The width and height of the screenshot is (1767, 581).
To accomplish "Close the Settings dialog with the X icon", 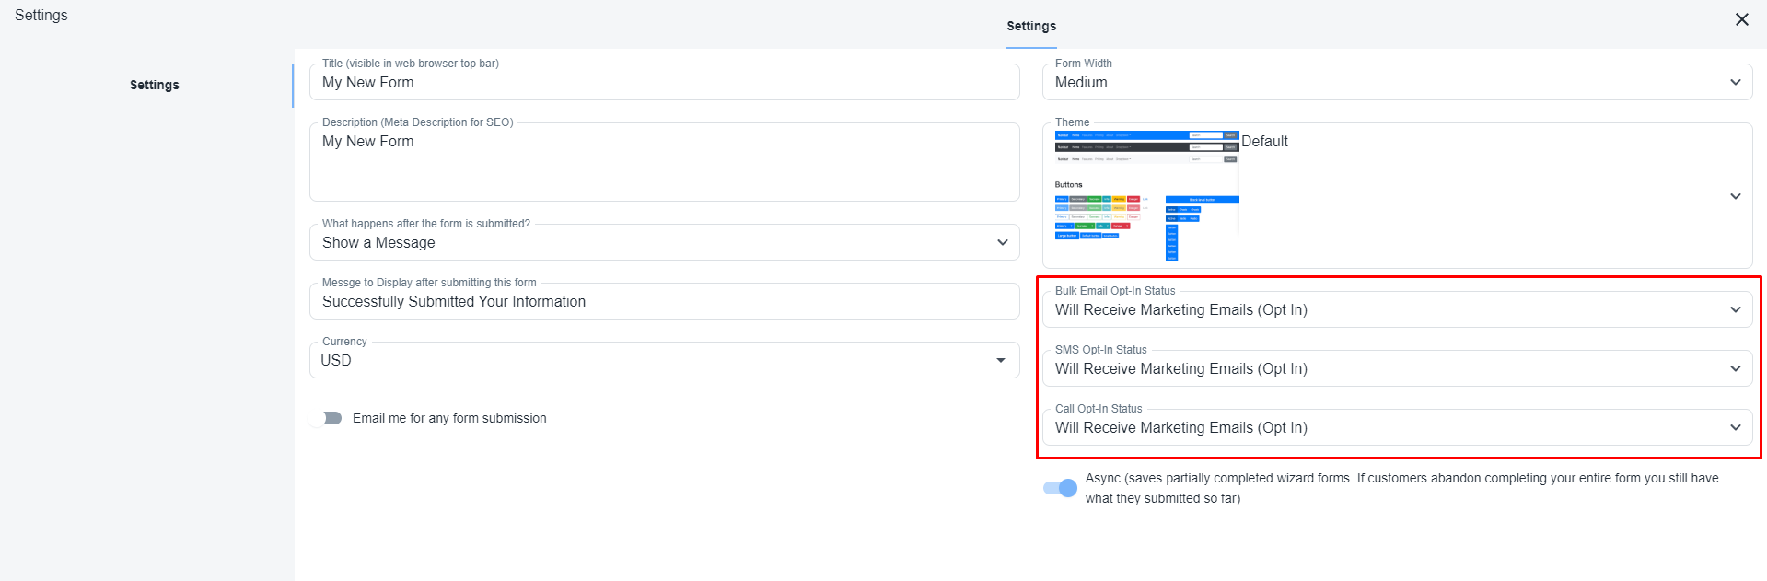I will point(1741,19).
